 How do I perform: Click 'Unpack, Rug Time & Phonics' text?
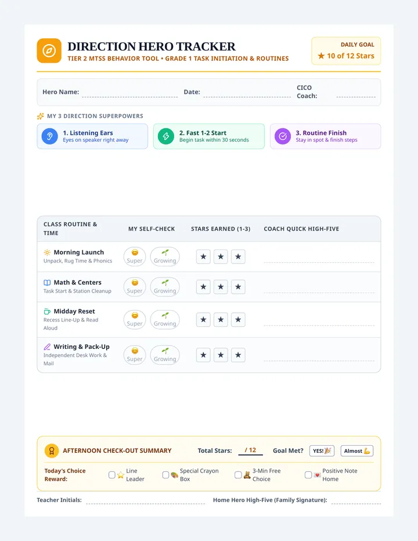[x=78, y=261]
